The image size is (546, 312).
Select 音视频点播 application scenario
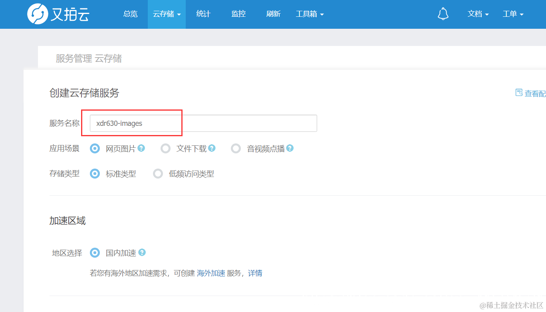236,149
